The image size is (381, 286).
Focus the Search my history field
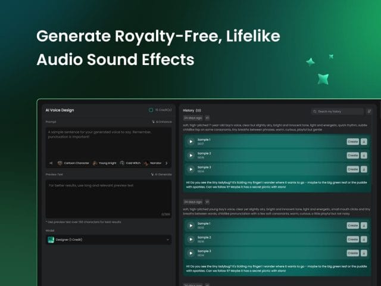(x=338, y=111)
